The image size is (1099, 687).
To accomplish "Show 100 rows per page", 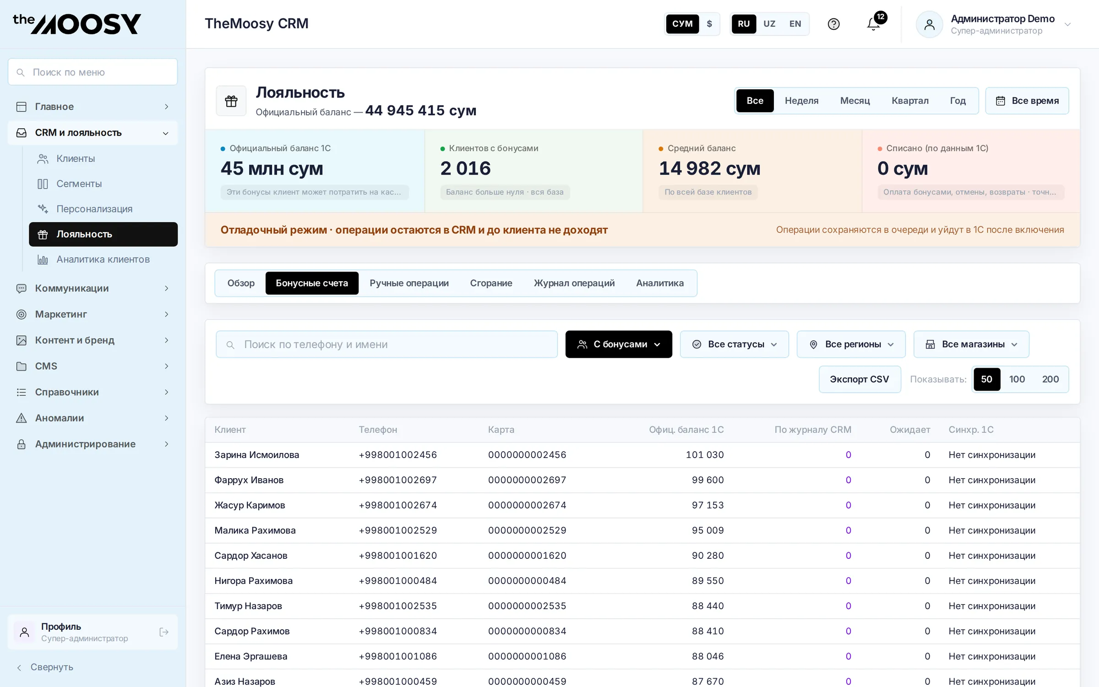I will (1017, 379).
